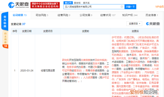Click the red 官方备案企业征信机构 banner
The width and height of the screenshot is (164, 97).
coord(45,5)
